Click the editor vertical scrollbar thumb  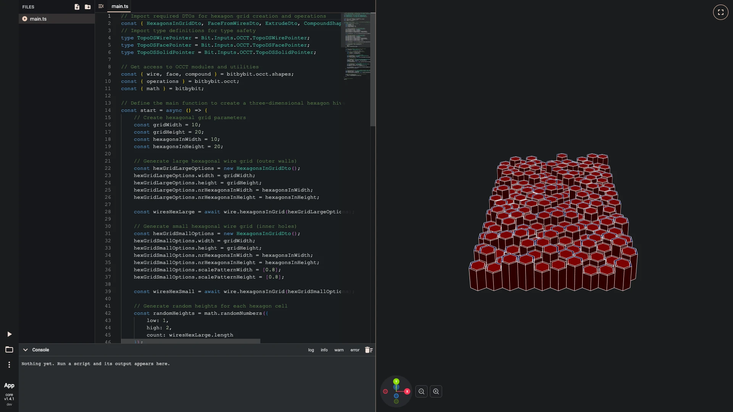tap(373, 69)
